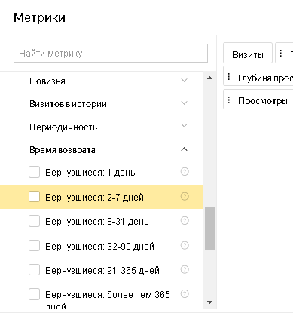
Task: Click the text Вернувшиеся: 8-31 день
Action: (97, 222)
